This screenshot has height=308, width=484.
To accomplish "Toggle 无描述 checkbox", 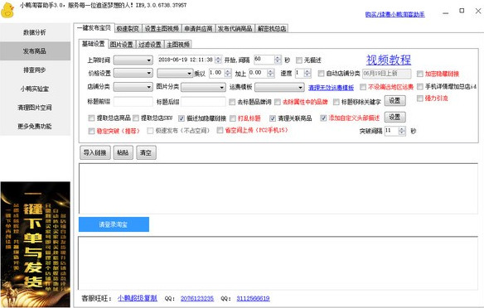I will [x=299, y=60].
